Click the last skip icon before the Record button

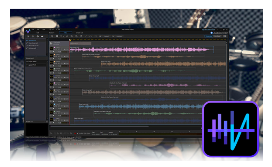71,133
